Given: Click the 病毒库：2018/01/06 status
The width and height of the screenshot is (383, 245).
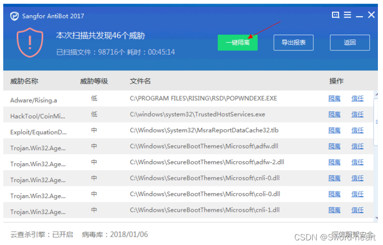Looking at the screenshot, I should tap(115, 234).
